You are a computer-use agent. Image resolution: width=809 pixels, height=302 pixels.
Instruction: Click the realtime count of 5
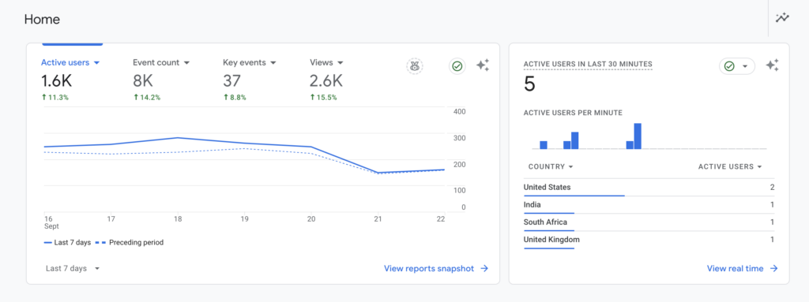(x=529, y=84)
